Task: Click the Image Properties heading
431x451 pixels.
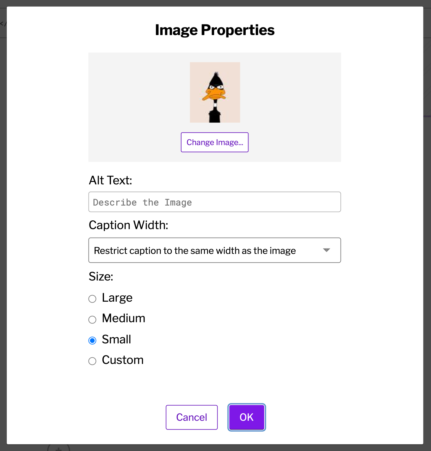Action: click(215, 30)
